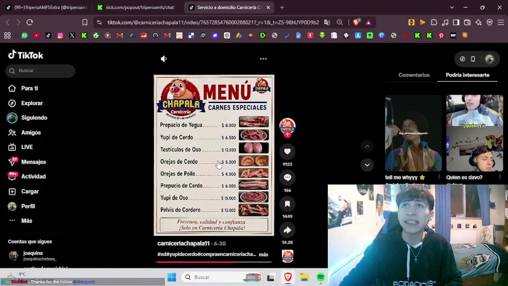This screenshot has width=508, height=286.
Task: Open get-app phone icon in top pill
Action: (x=473, y=59)
